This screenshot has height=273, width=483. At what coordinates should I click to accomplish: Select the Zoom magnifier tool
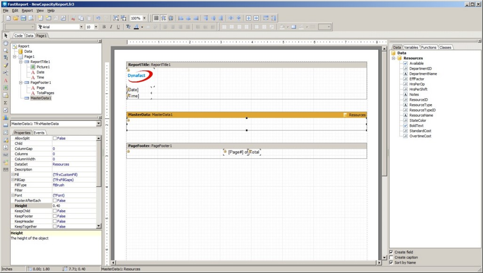[x=6, y=50]
